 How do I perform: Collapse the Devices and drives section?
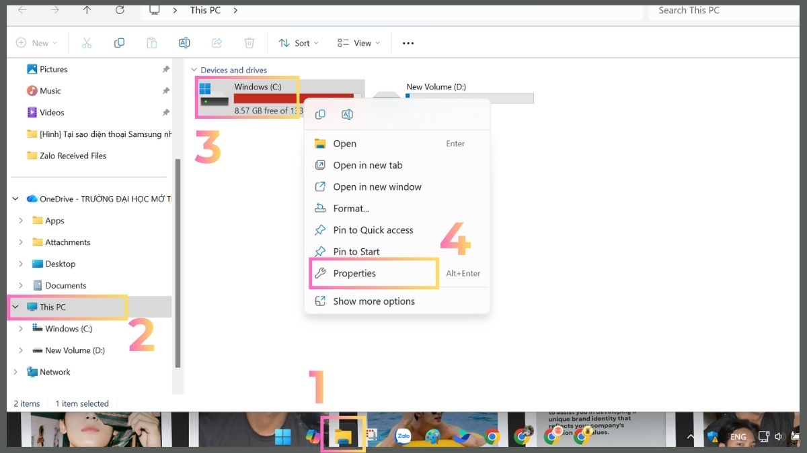[x=194, y=70]
